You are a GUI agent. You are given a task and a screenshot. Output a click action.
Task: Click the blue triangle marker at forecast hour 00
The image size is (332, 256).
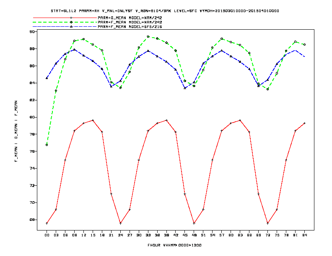(x=47, y=78)
